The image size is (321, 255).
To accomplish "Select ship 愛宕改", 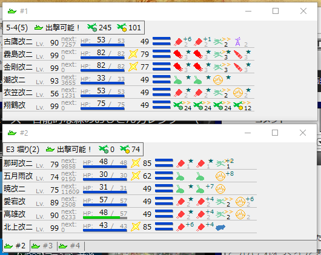I will (x=15, y=201).
